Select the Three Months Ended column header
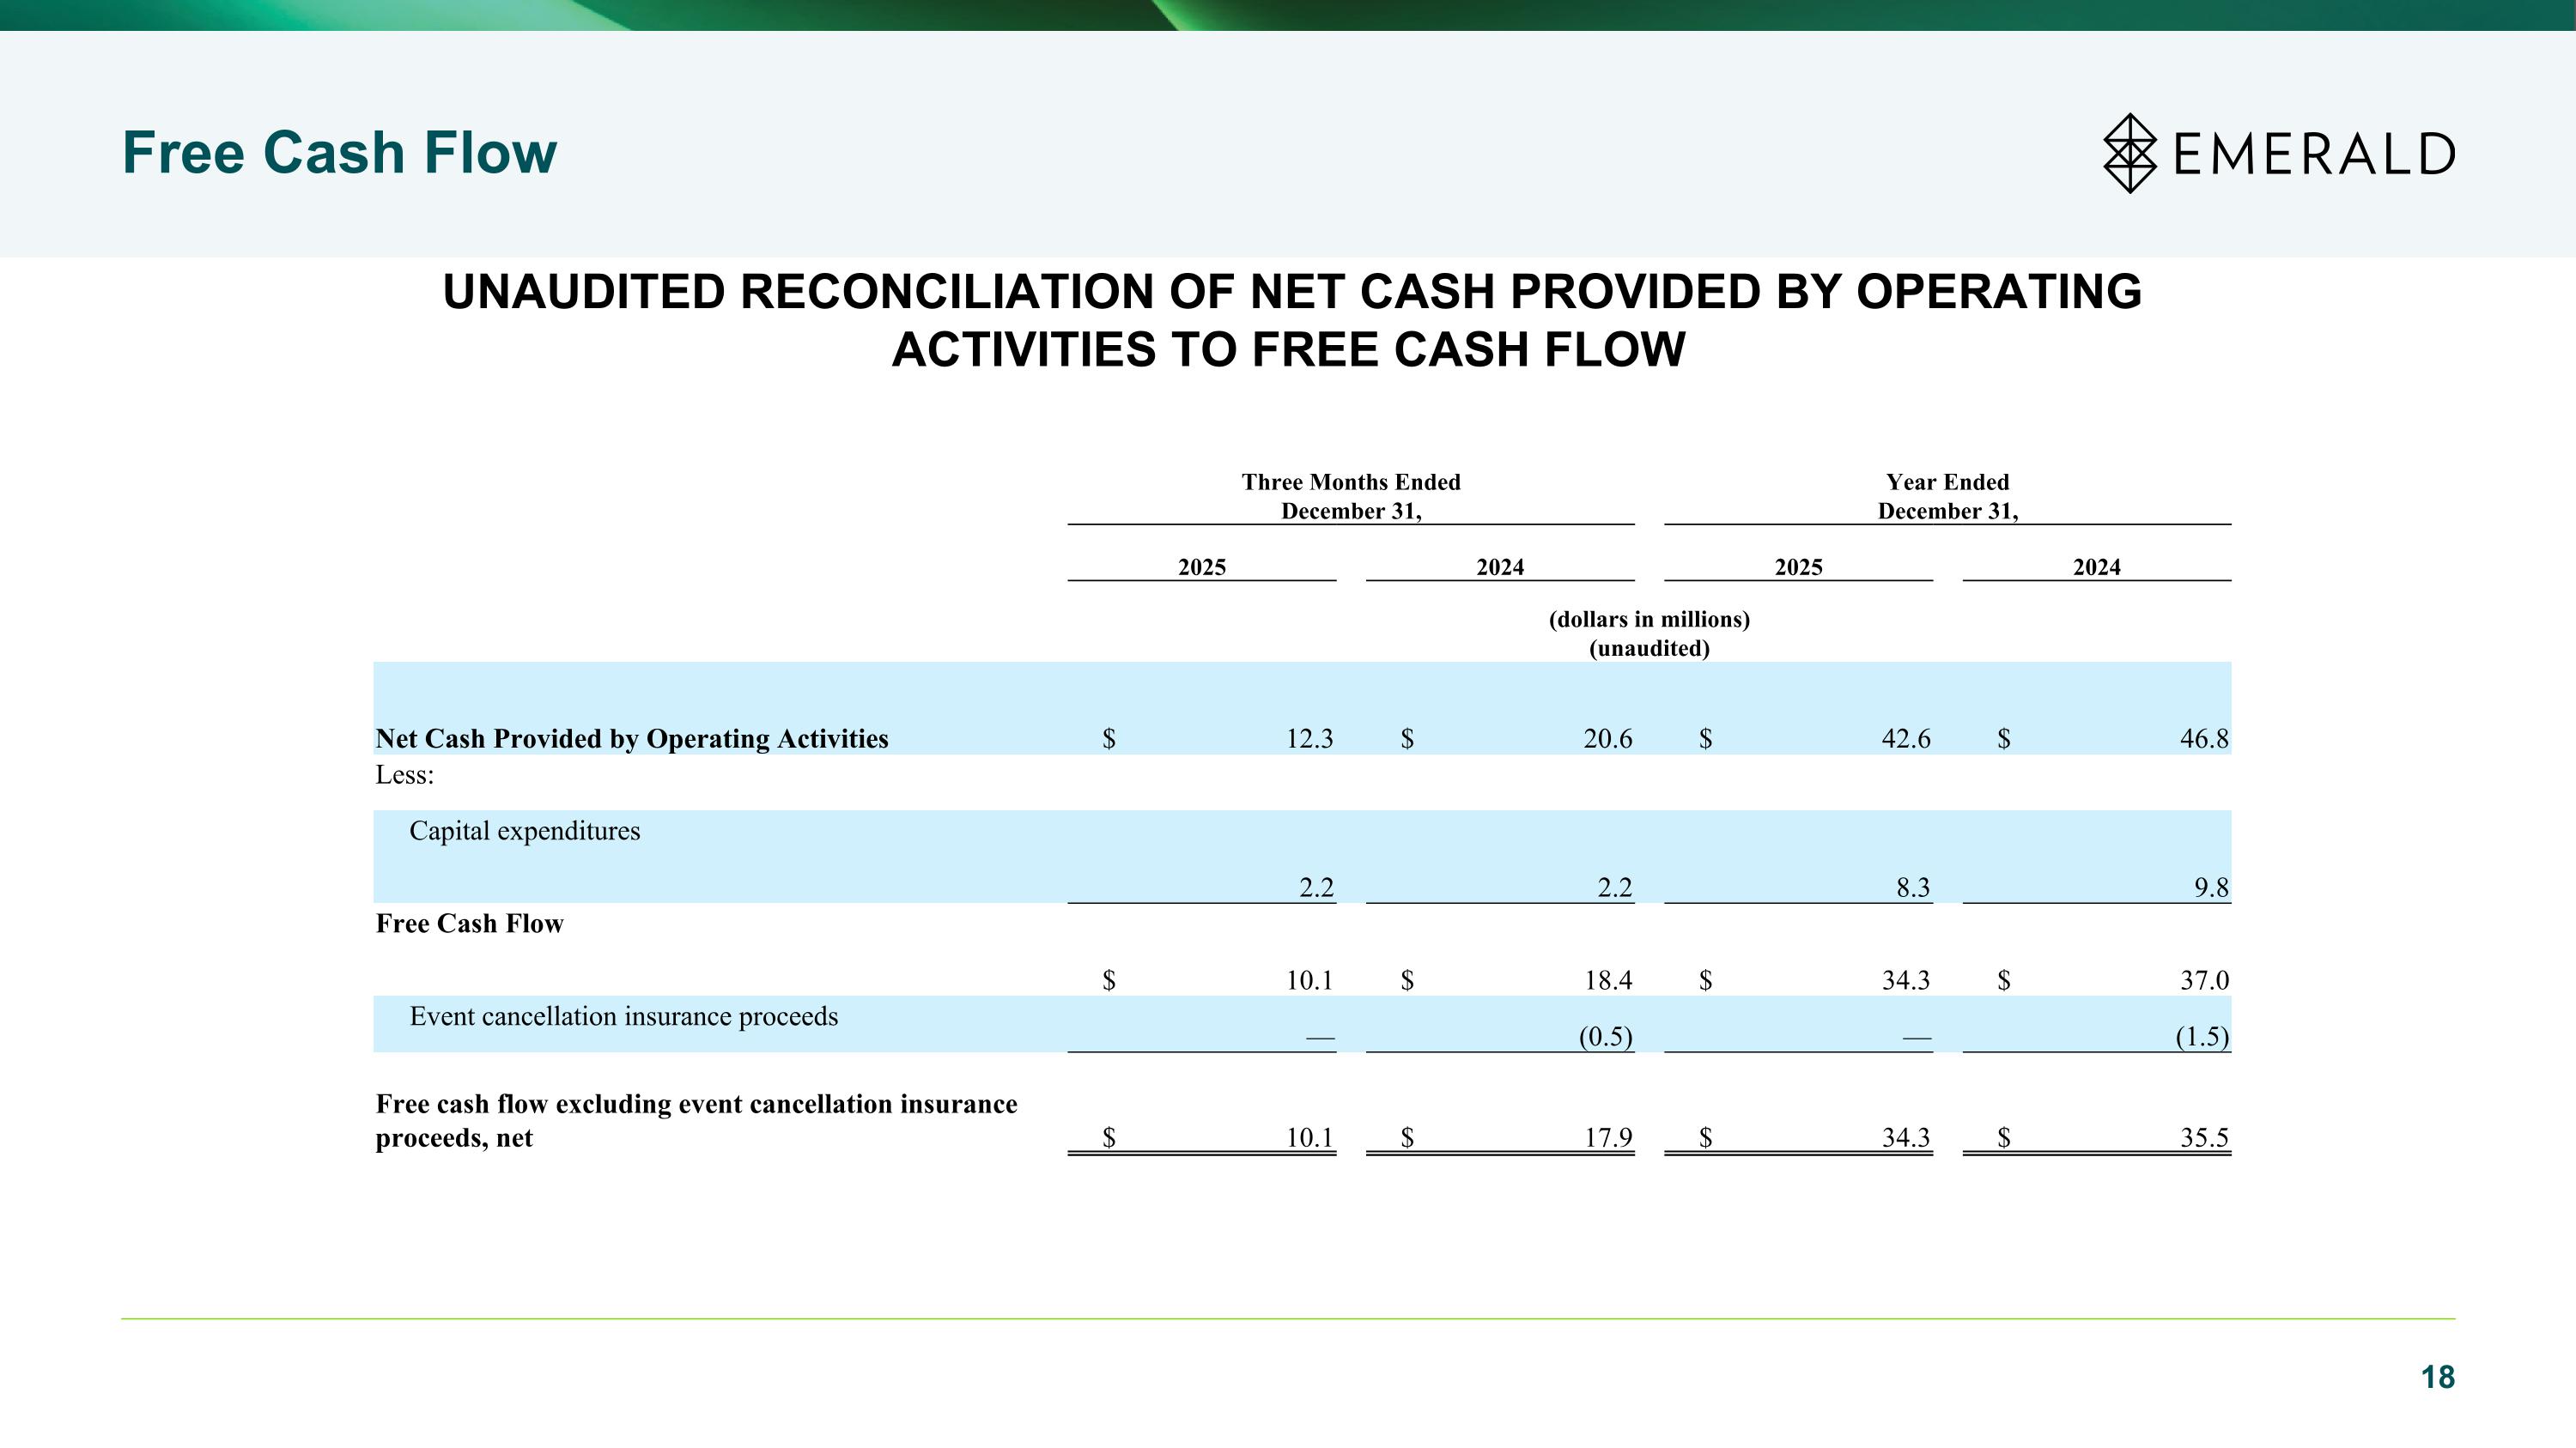This screenshot has height=1448, width=2576. click(x=1350, y=495)
